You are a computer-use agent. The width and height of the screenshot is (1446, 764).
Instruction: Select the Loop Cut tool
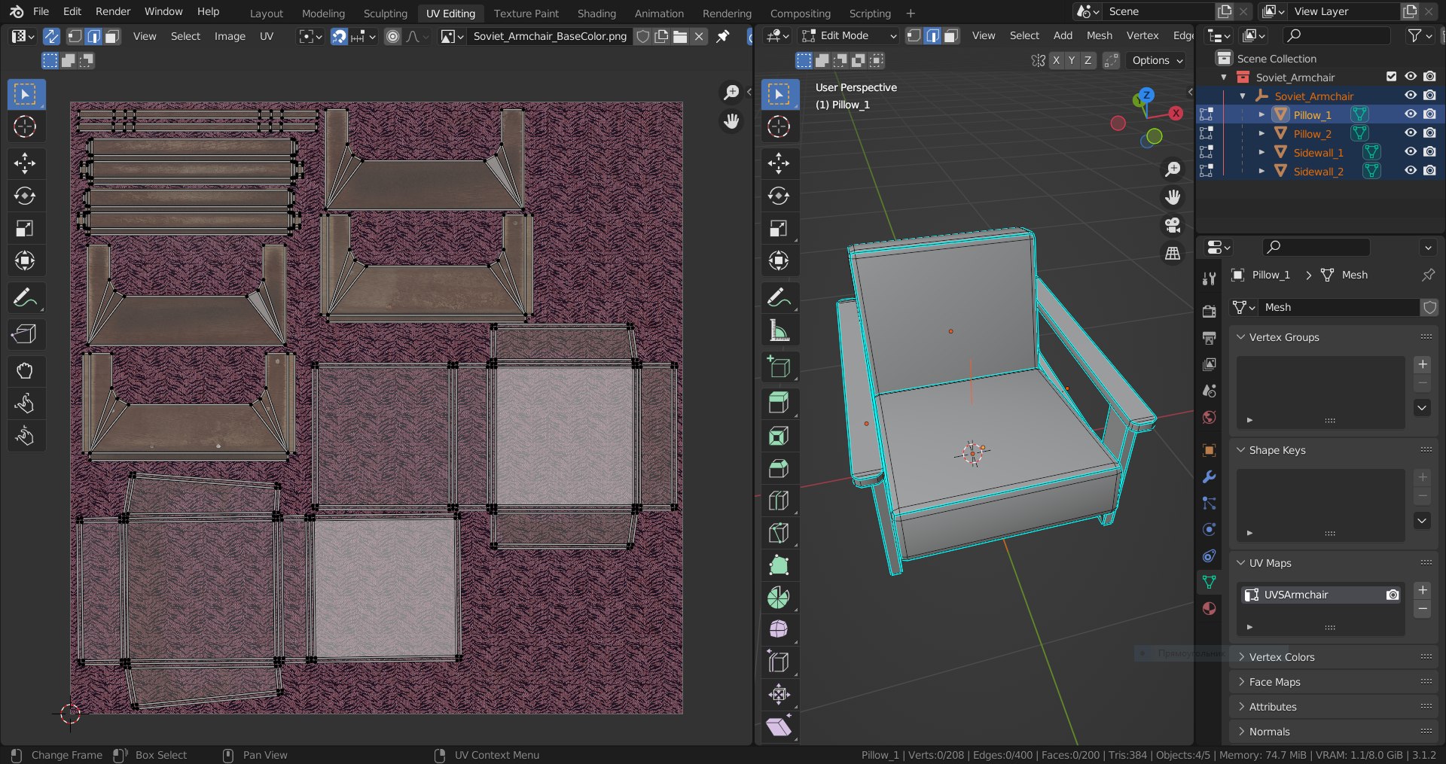coord(779,501)
